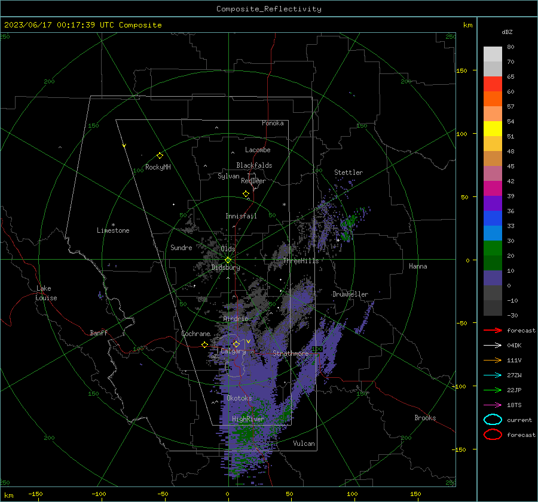Select the yellow diamond marker below RedDeer
Image resolution: width=538 pixels, height=502 pixels.
(246, 194)
